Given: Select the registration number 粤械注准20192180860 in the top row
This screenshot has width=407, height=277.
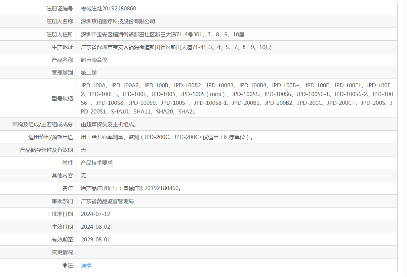Looking at the screenshot, I should coord(109,9).
